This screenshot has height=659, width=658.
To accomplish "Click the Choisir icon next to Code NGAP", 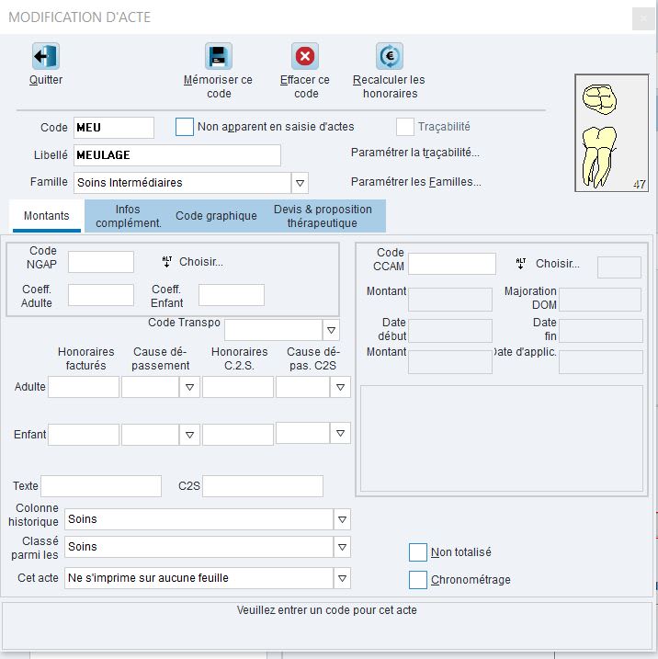I will [x=167, y=262].
